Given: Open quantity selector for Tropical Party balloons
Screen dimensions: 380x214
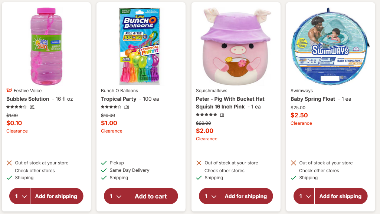Looking at the screenshot, I should [115, 196].
